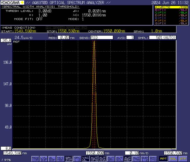Click the AUT REF auto reference icon
Image resolution: width=190 pixels, height=162 pixels.
pos(128,159)
